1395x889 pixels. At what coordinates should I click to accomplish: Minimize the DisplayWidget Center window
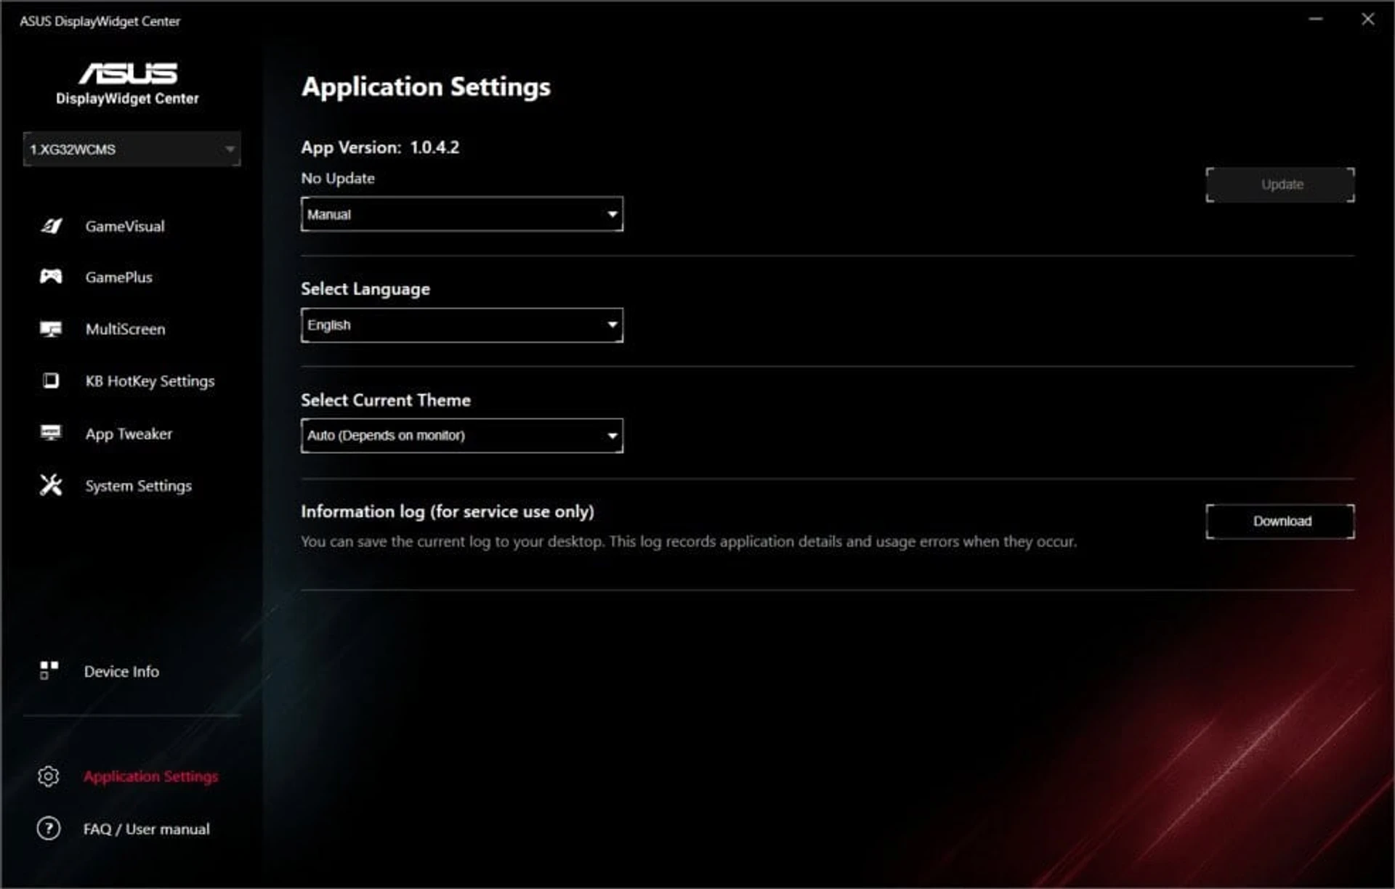(x=1316, y=20)
